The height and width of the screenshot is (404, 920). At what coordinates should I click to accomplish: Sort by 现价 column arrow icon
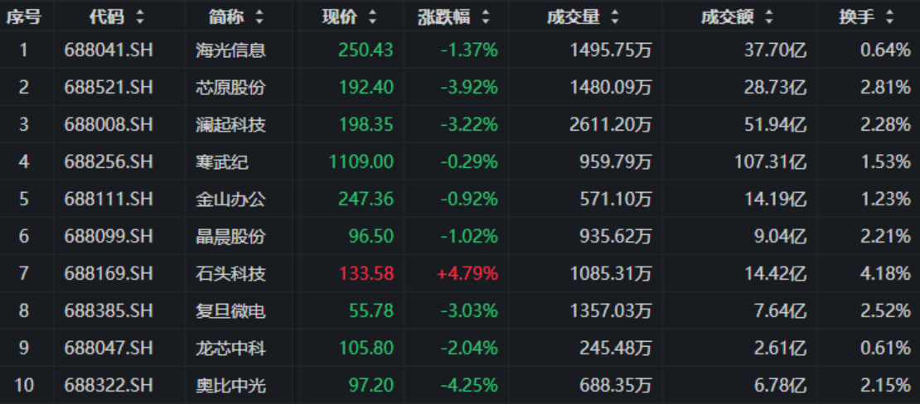click(372, 17)
